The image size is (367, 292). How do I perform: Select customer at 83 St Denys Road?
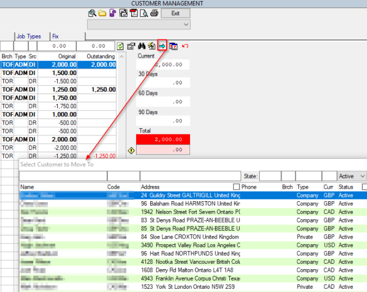193,220
